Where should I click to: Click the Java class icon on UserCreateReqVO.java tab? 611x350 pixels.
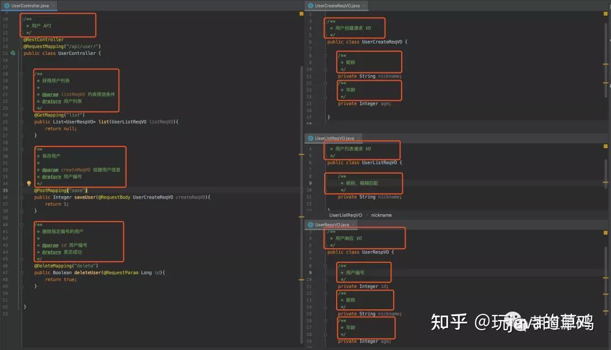[310, 5]
